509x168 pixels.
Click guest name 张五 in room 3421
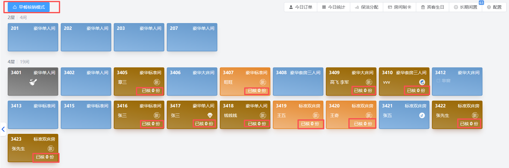click(388, 116)
